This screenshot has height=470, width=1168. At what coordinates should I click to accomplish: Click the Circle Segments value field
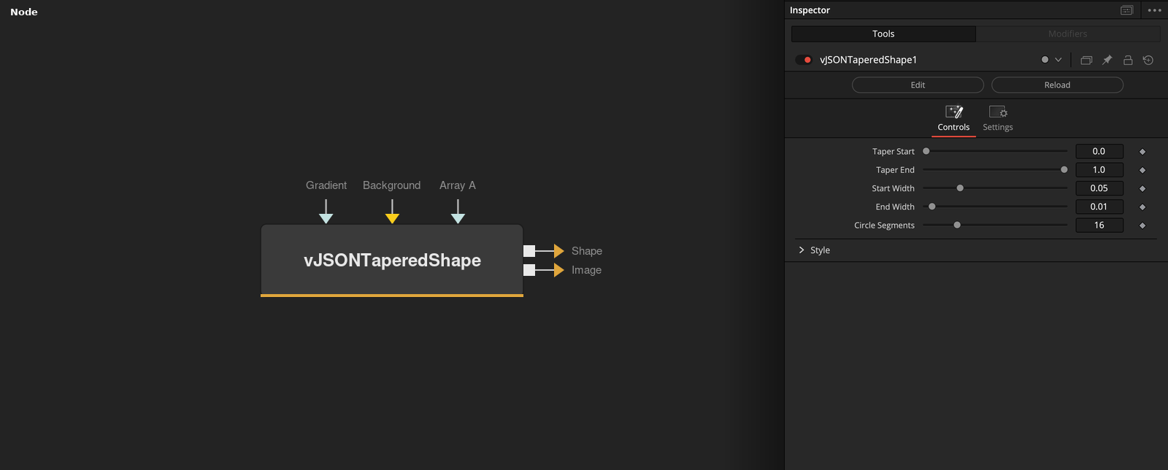point(1099,225)
